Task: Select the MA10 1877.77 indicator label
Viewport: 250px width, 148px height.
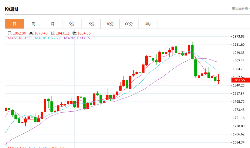Action: coord(48,38)
